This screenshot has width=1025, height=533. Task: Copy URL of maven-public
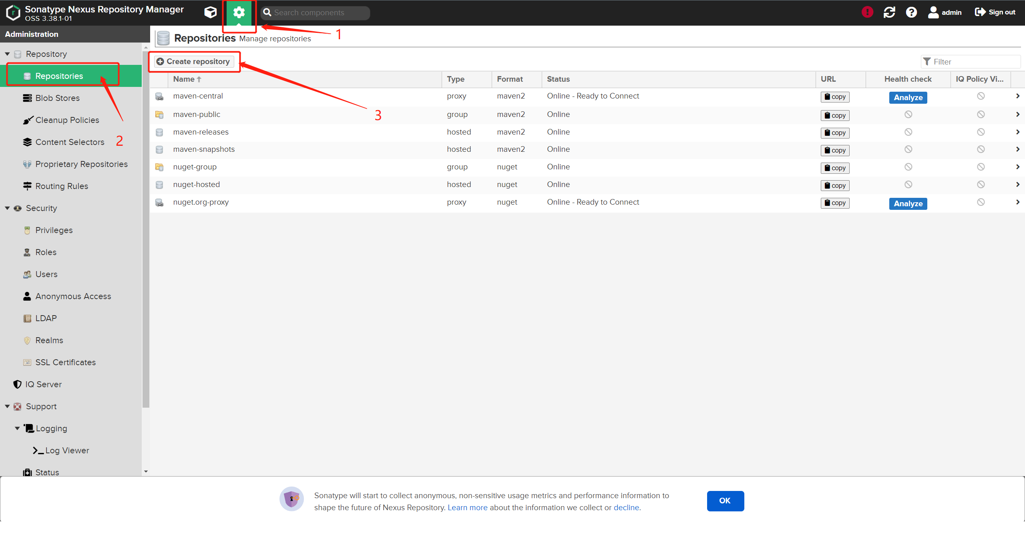click(x=835, y=115)
